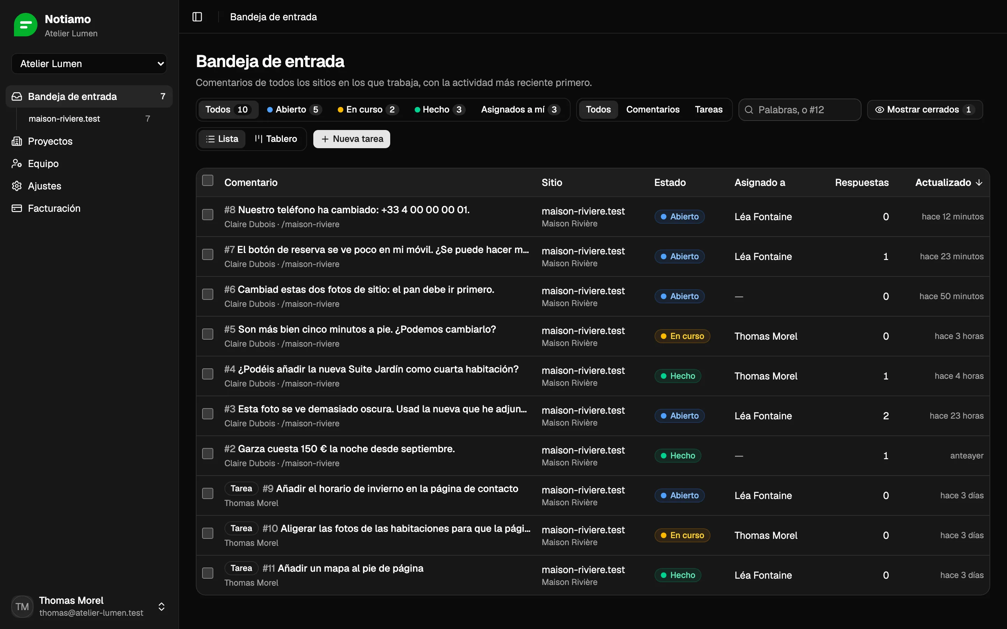
Task: Switch to Tablero view
Action: click(276, 139)
